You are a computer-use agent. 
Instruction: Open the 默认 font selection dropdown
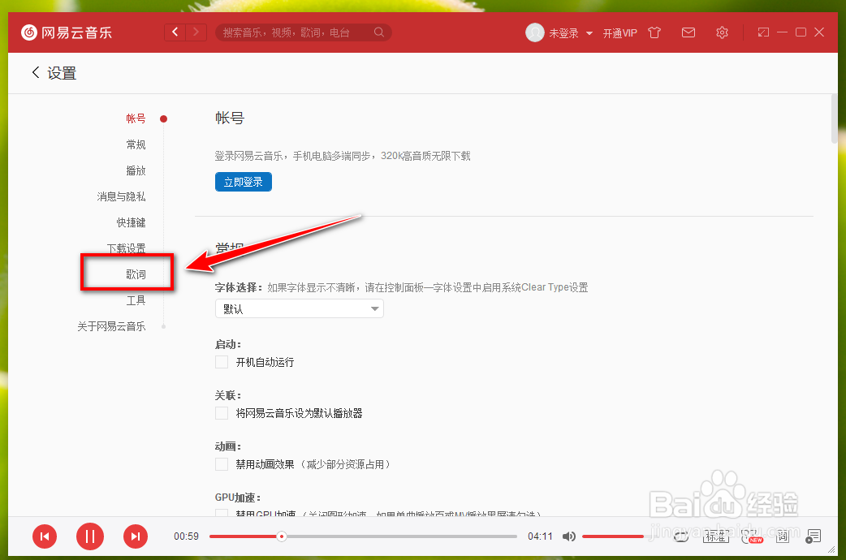(299, 308)
